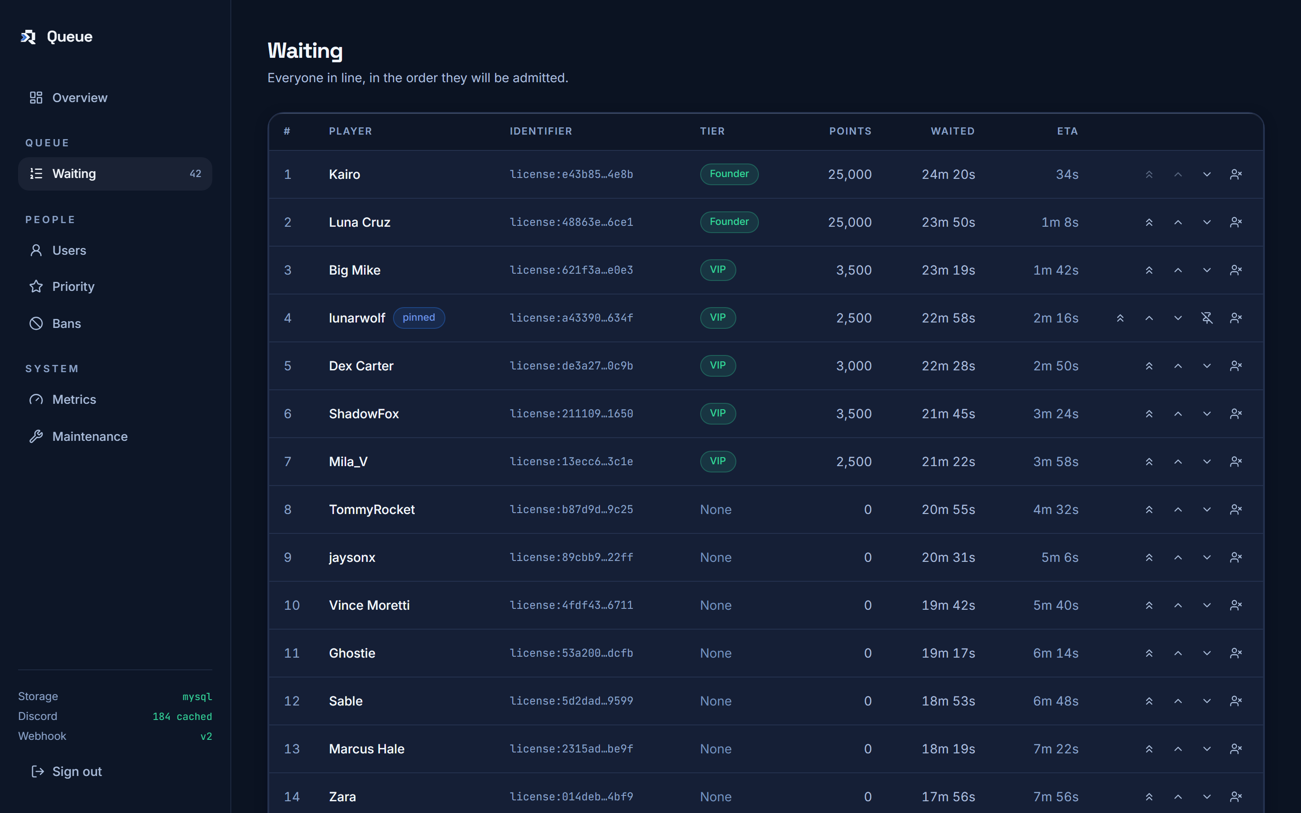Move Marcus Hale up one position
The width and height of the screenshot is (1301, 813).
1178,748
